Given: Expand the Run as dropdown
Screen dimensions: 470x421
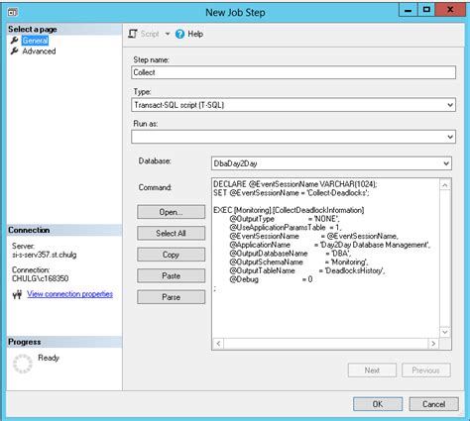Looking at the screenshot, I should point(450,137).
